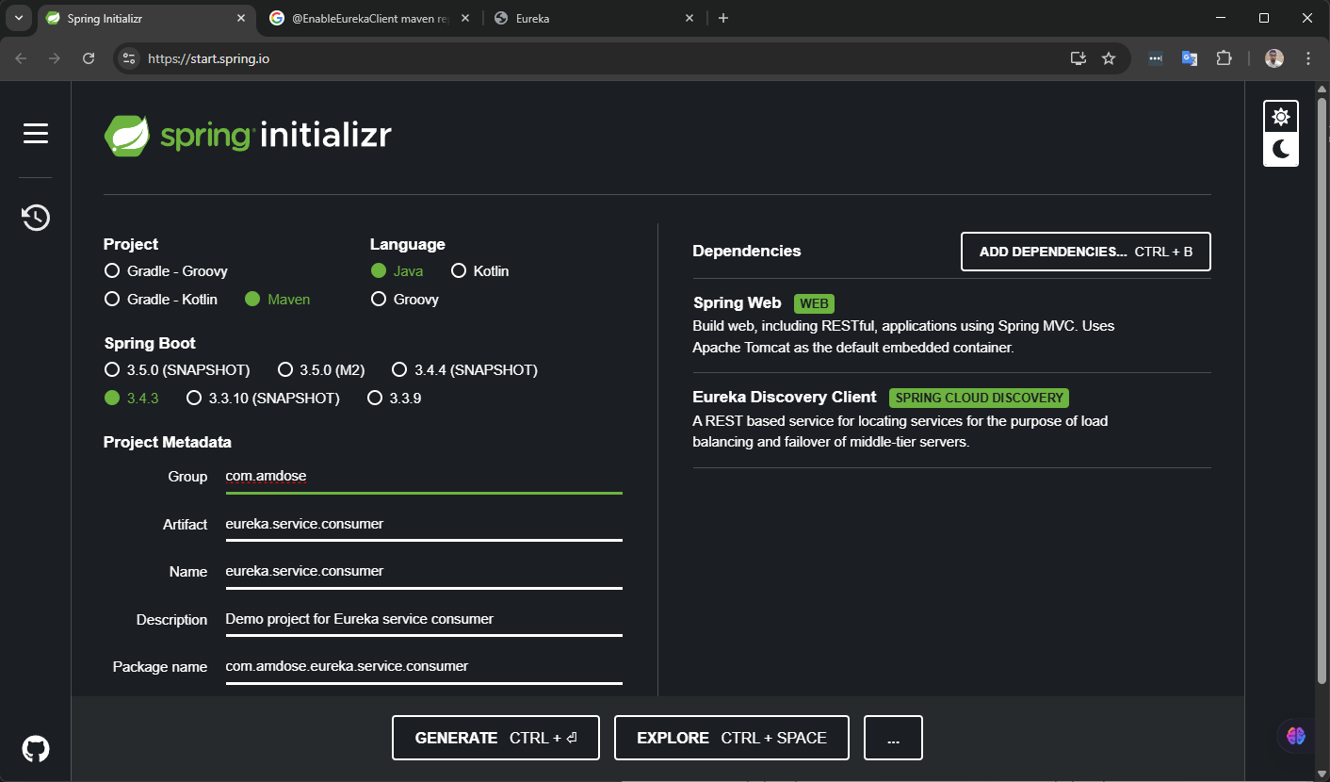Image resolution: width=1330 pixels, height=782 pixels.
Task: Select Gradle - Groovy project
Action: tap(166, 271)
